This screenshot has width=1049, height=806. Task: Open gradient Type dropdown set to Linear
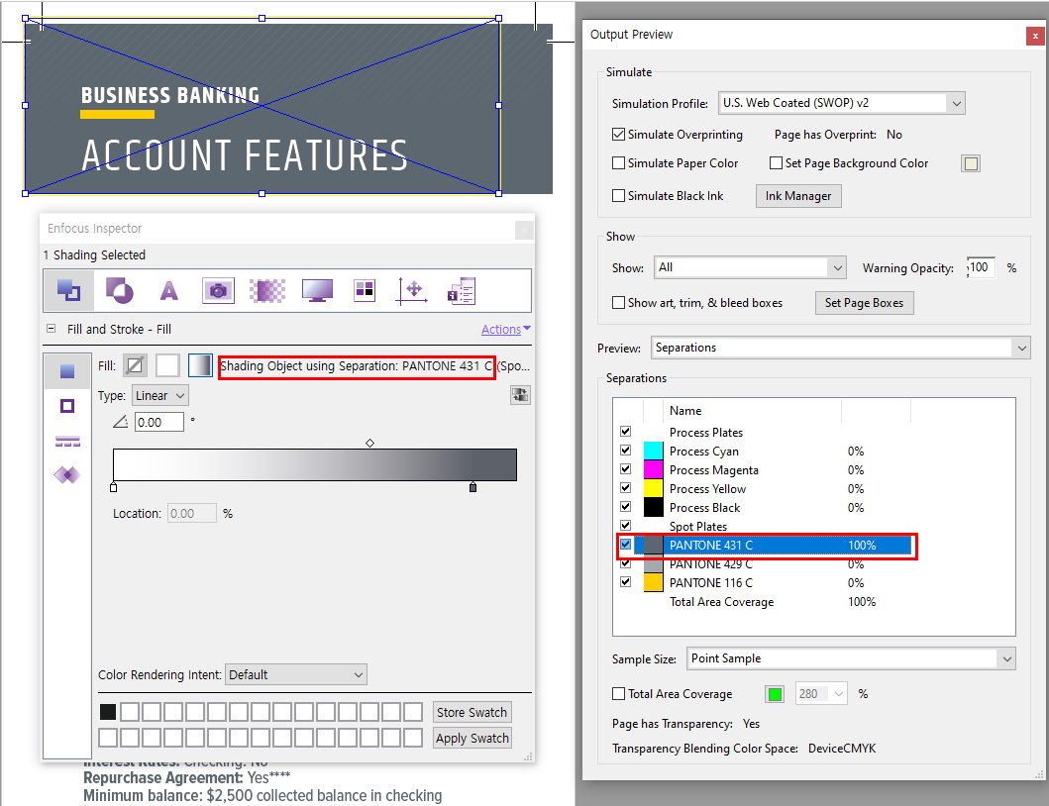click(x=160, y=395)
